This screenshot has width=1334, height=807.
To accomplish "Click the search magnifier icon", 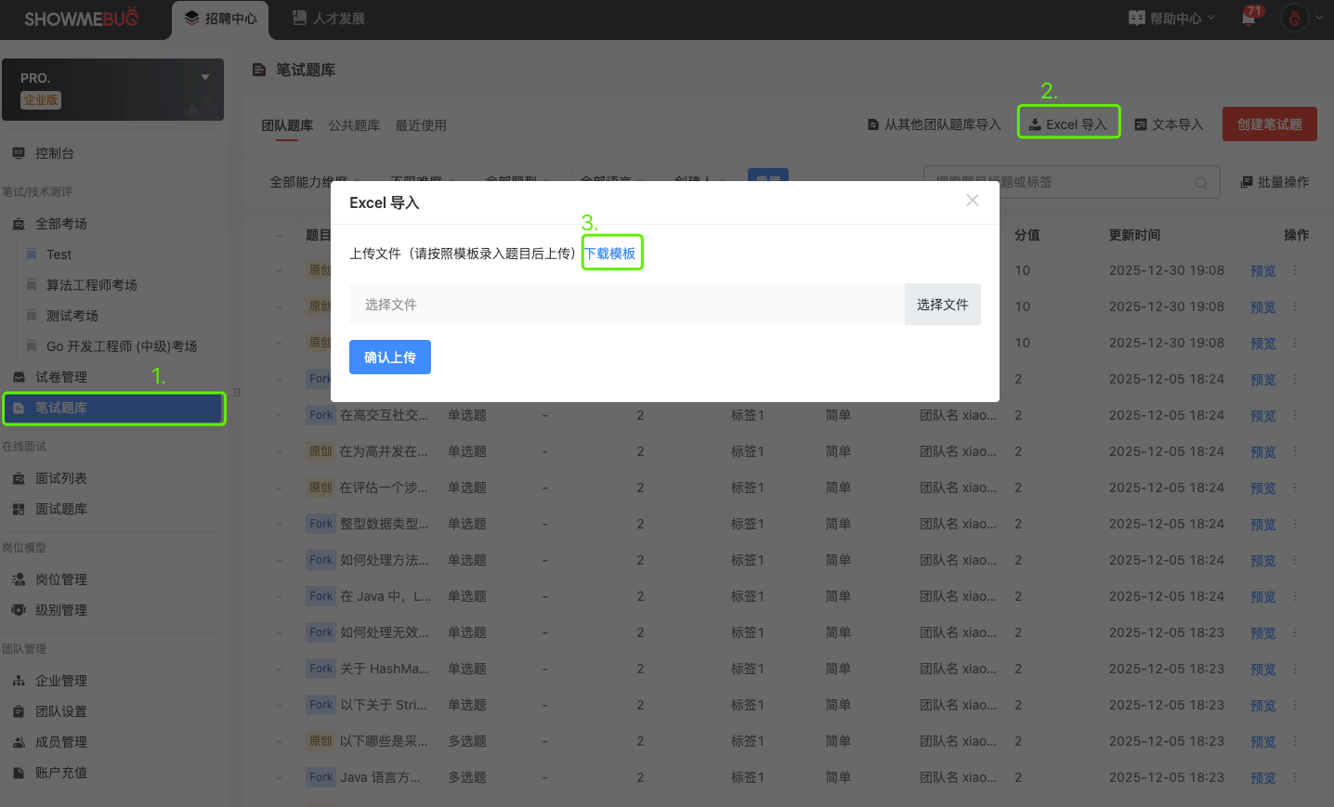I will point(1201,183).
